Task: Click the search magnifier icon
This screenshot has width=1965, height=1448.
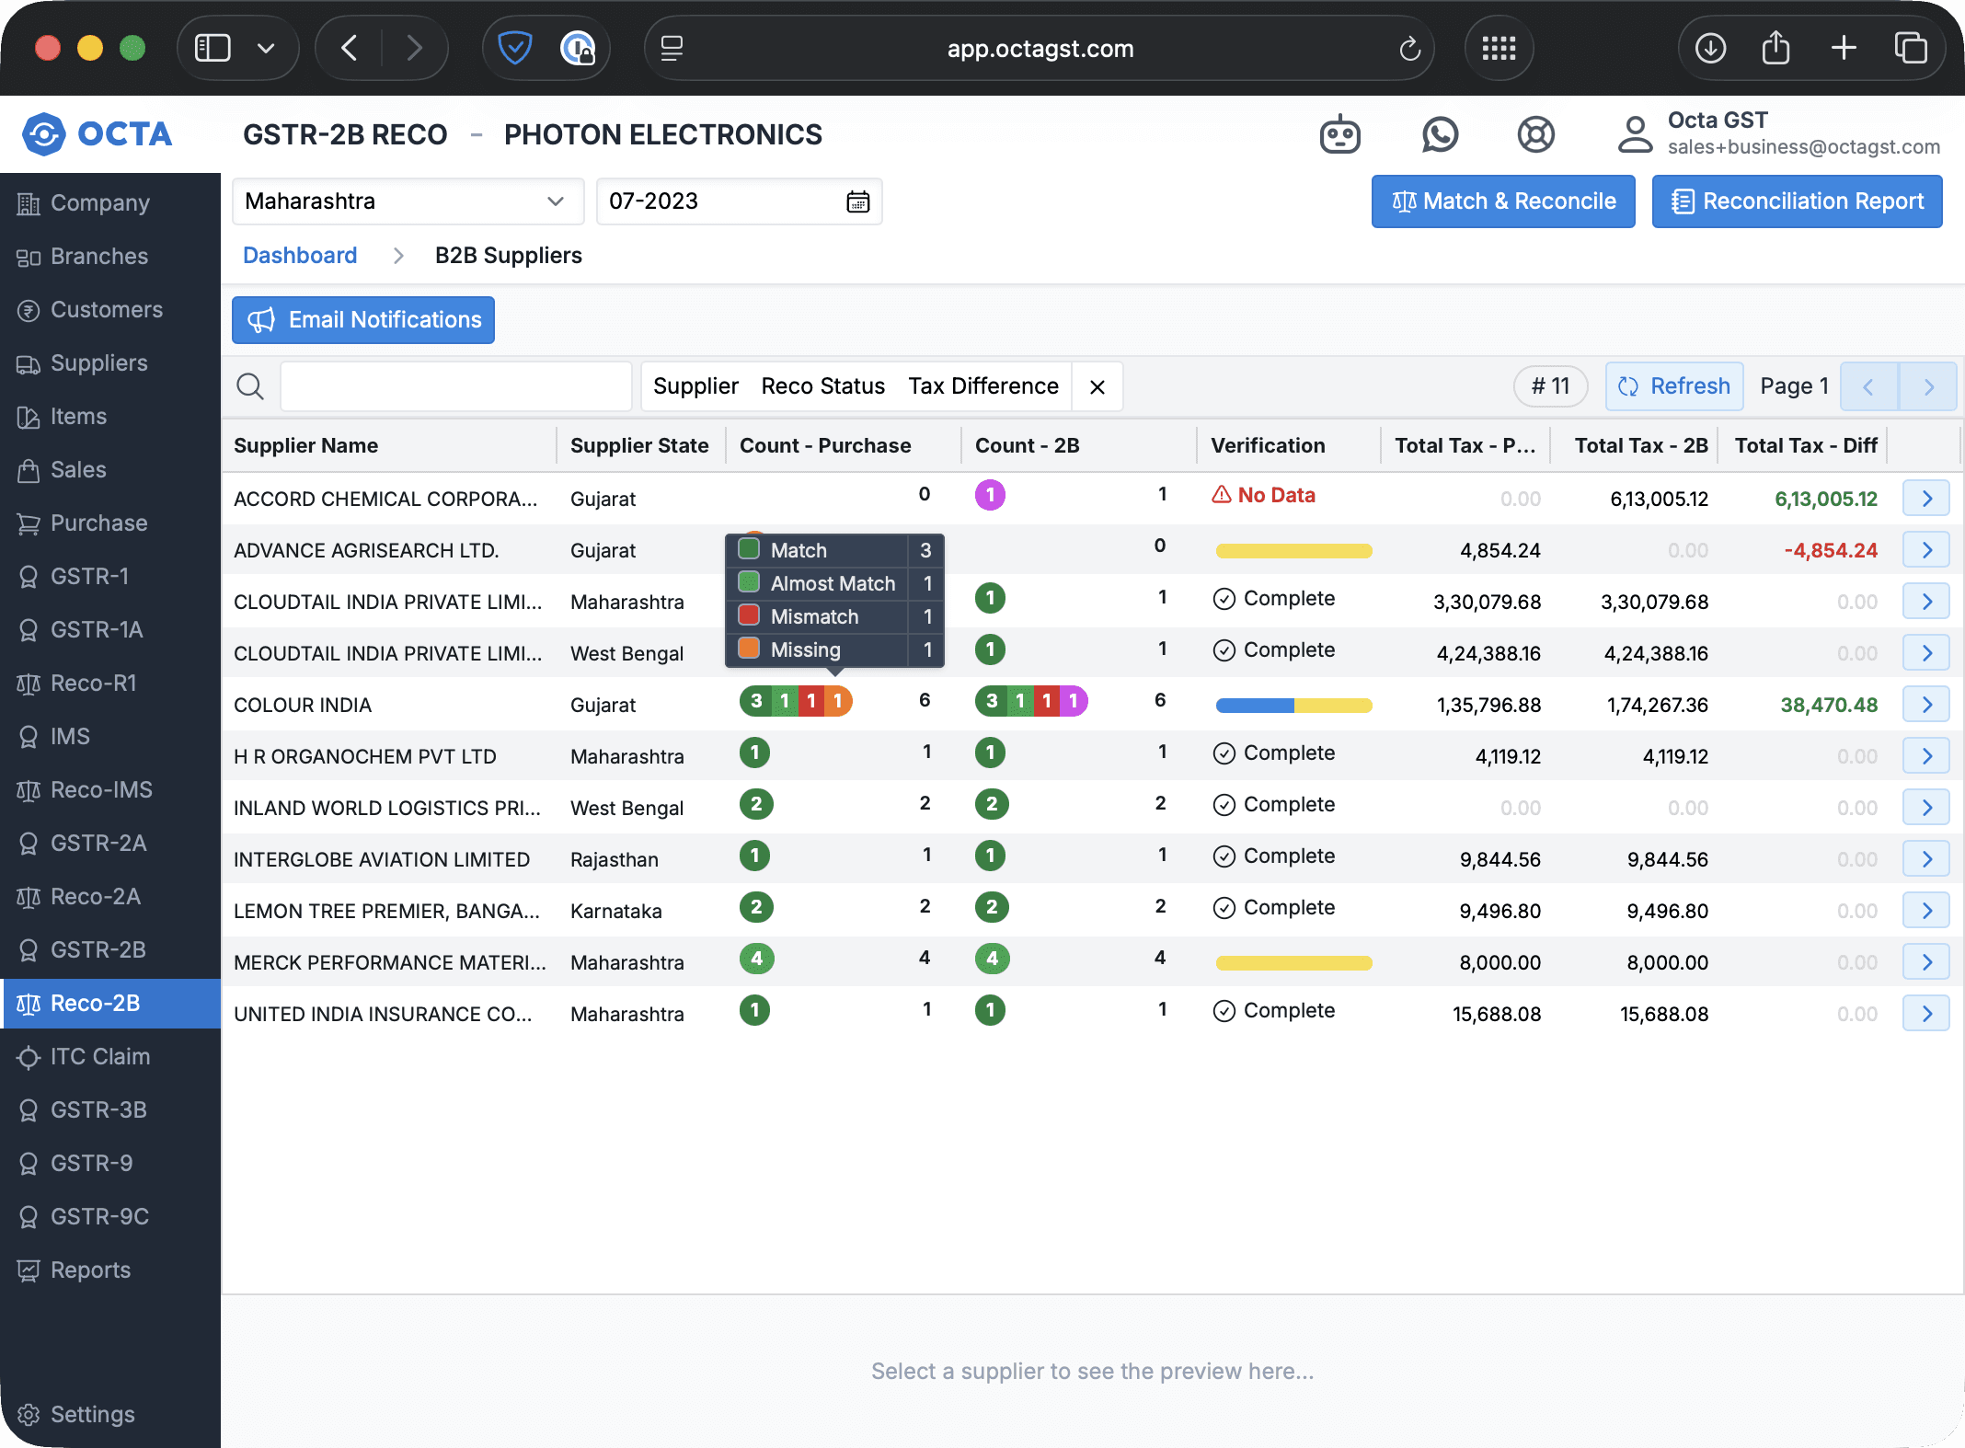Action: (x=250, y=386)
